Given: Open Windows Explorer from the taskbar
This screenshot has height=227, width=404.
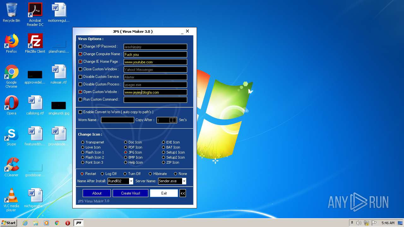Looking at the screenshot, I should pos(36,223).
